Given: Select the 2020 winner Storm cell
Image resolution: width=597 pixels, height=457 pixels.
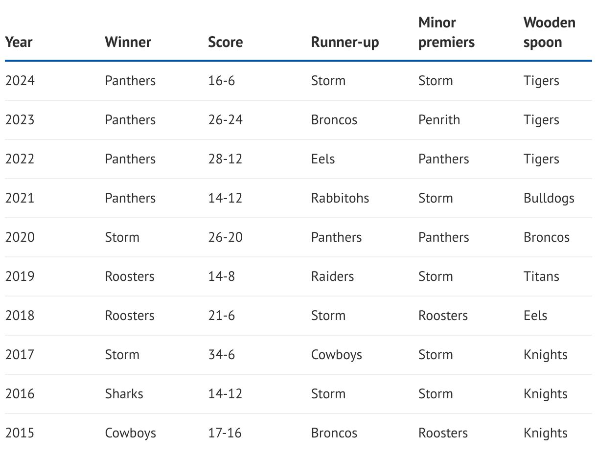Looking at the screenshot, I should point(122,237).
